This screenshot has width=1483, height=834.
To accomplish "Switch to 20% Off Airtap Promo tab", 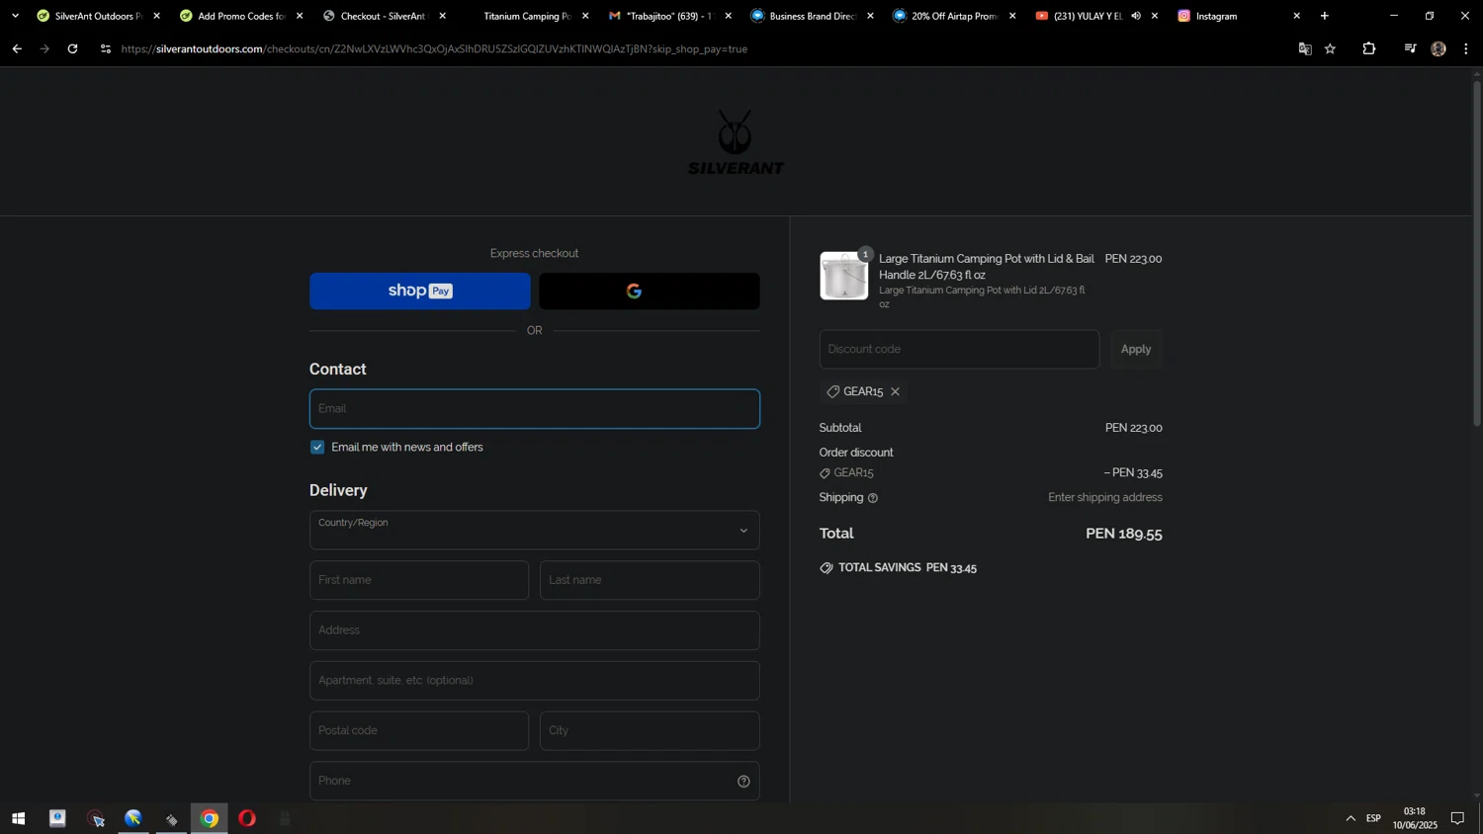I will click(x=954, y=16).
